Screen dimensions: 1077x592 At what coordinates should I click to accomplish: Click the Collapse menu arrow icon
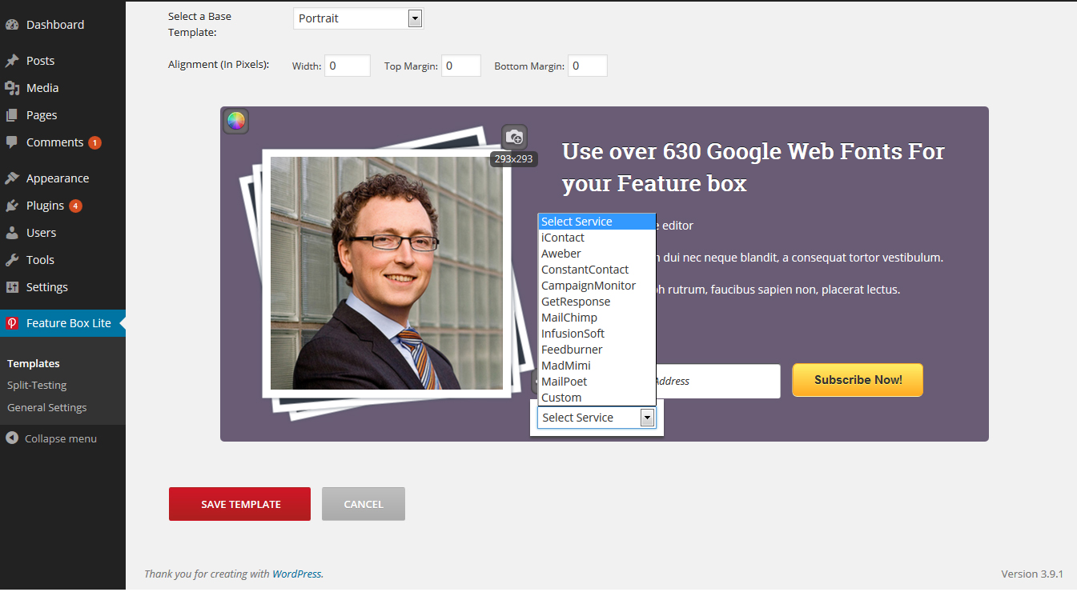(12, 438)
